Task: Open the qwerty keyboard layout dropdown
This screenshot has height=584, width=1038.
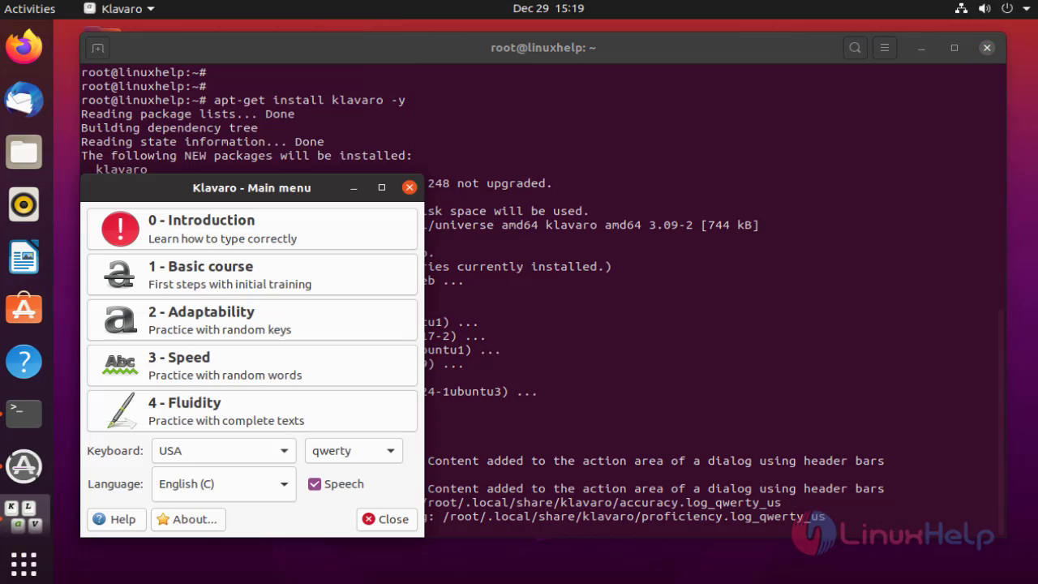Action: 354,451
